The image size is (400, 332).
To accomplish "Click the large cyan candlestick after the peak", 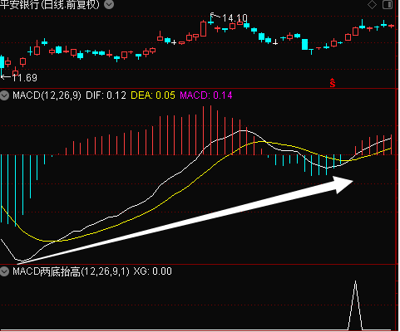I will pyautogui.click(x=305, y=44).
